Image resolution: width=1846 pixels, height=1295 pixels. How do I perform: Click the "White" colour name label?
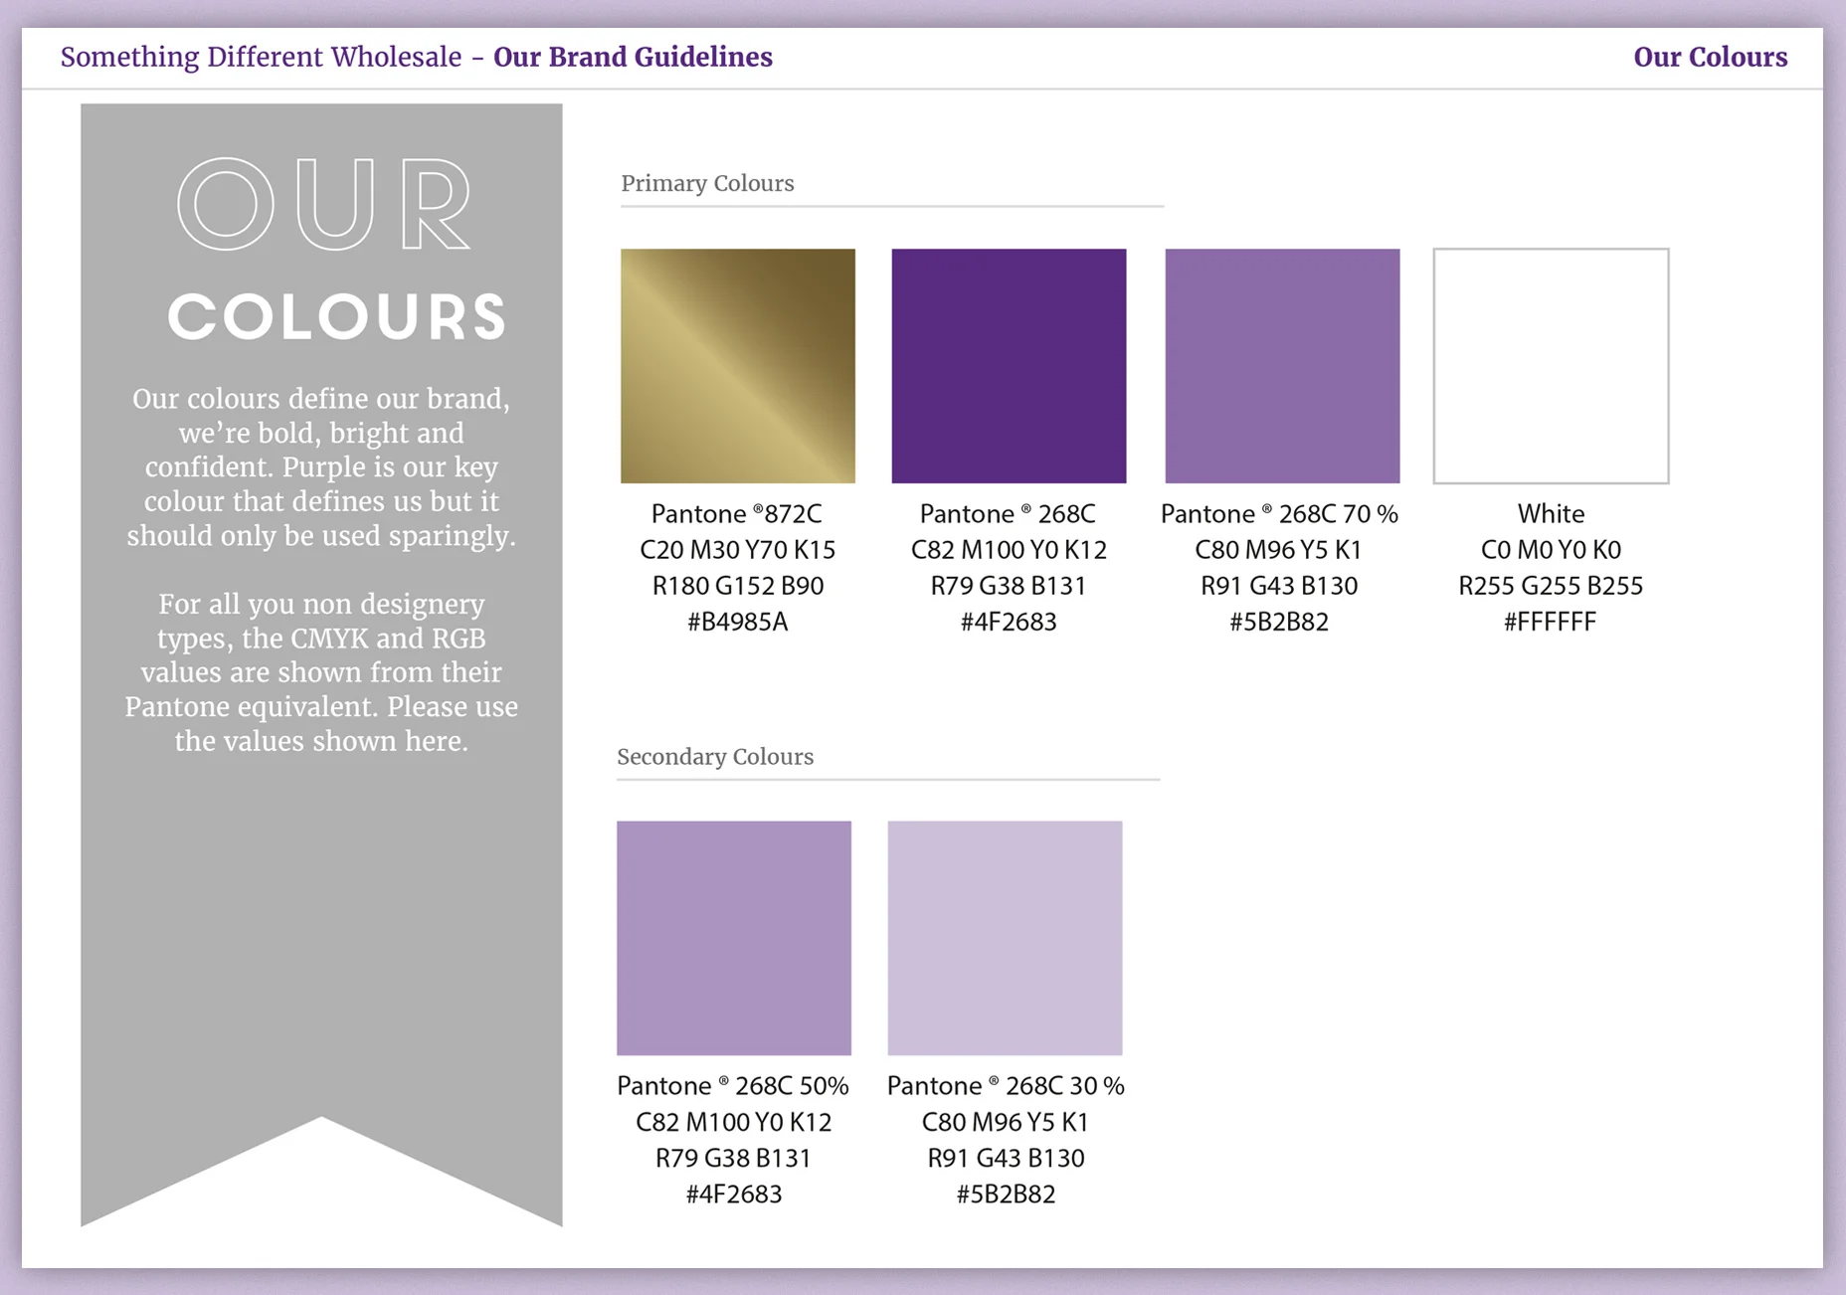(x=1551, y=514)
